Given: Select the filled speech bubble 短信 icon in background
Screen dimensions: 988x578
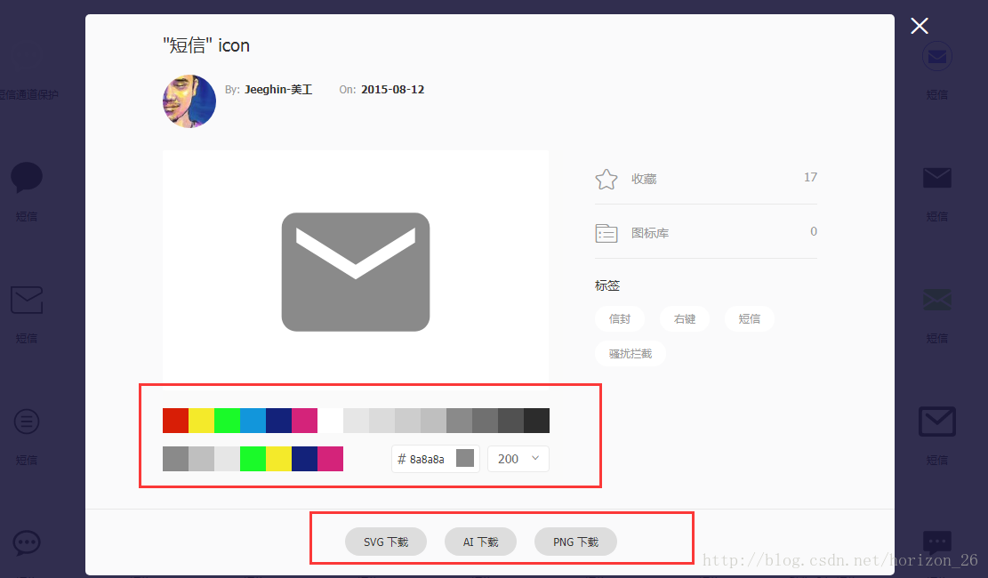Looking at the screenshot, I should (27, 177).
